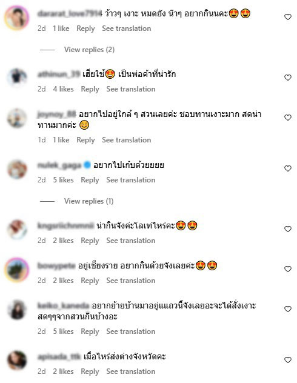See translation for the first comment
The image size is (297, 383).
126,28
